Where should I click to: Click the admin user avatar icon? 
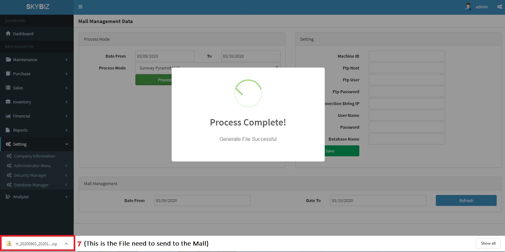click(468, 7)
